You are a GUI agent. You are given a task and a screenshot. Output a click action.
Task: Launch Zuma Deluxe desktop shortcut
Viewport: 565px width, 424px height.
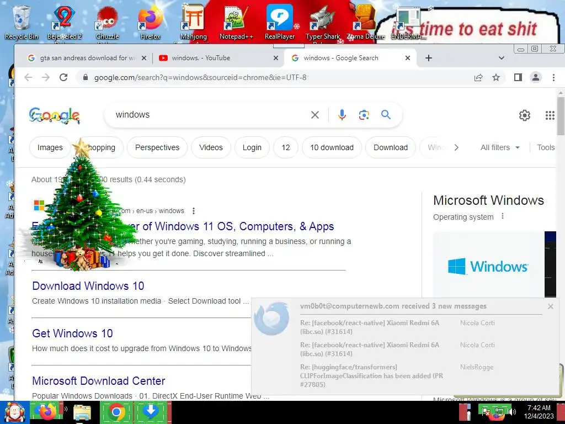click(365, 22)
